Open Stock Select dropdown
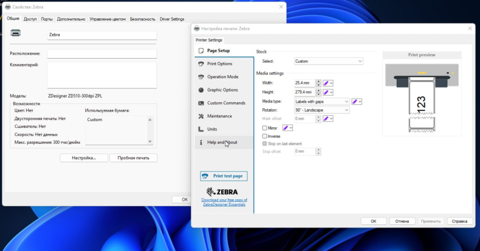The image size is (480, 251). click(329, 61)
